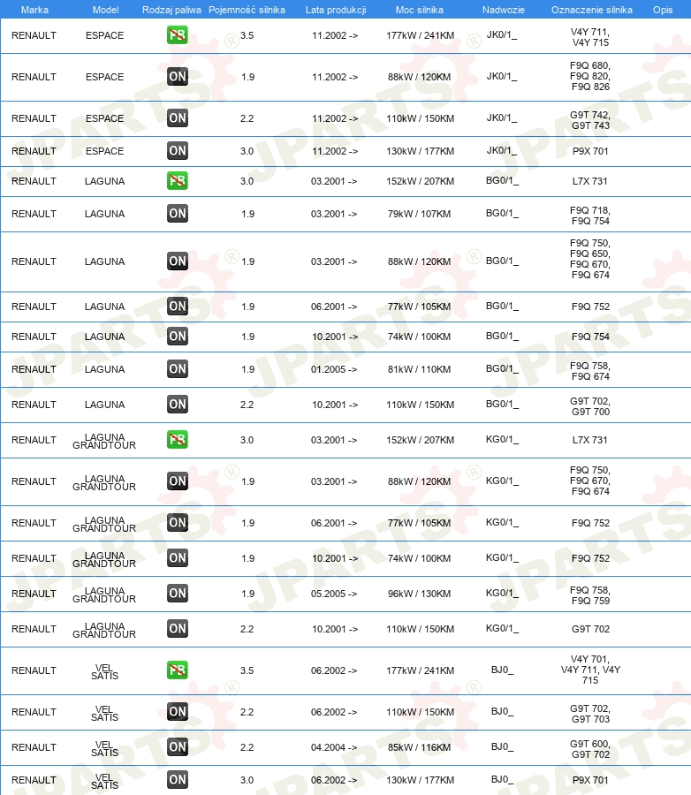Click ON icon for Vel Satis 3.0 P9X 701

(177, 780)
